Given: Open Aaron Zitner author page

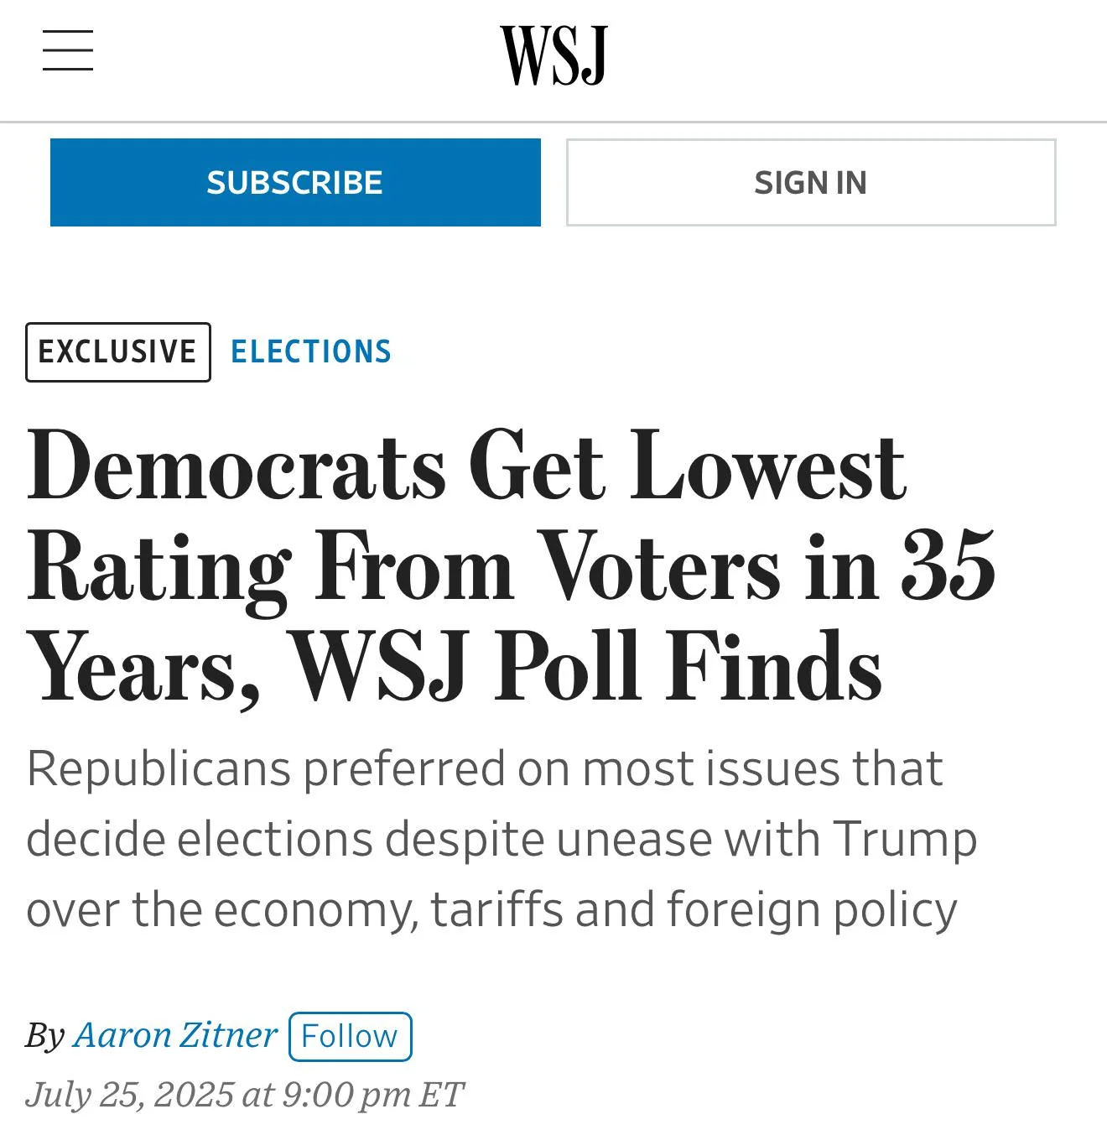Looking at the screenshot, I should [x=175, y=1035].
